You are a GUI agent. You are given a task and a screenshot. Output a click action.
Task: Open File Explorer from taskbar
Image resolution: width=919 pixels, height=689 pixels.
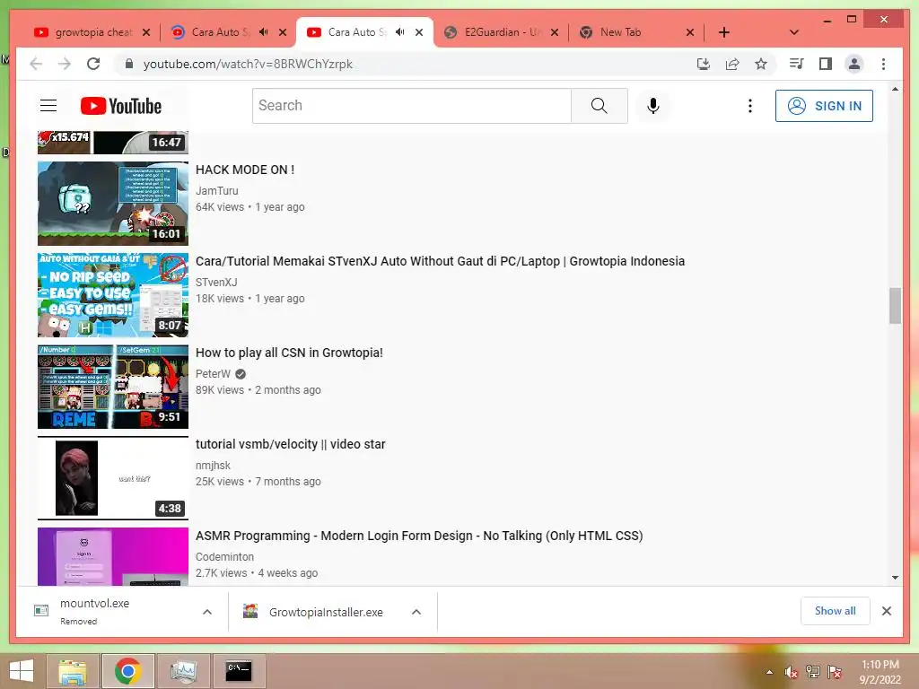[x=73, y=671]
